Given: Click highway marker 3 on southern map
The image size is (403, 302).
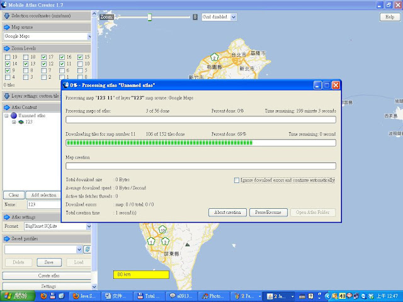Looking at the screenshot, I should click(x=165, y=241).
